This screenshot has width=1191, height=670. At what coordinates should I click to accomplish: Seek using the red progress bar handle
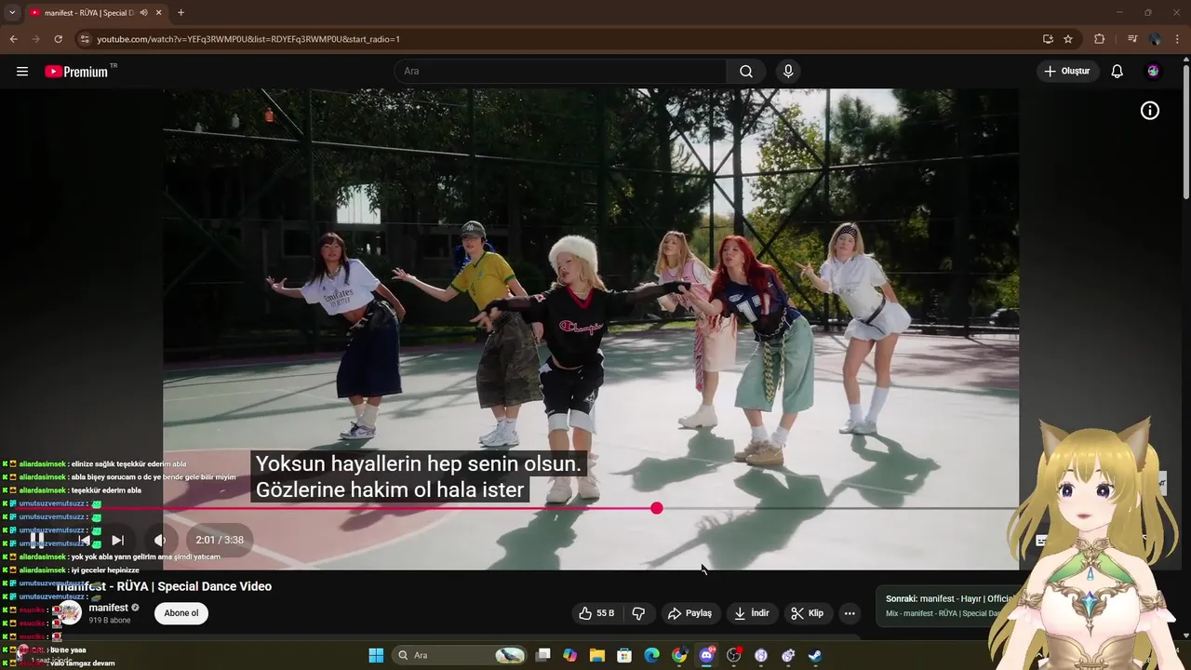(657, 508)
